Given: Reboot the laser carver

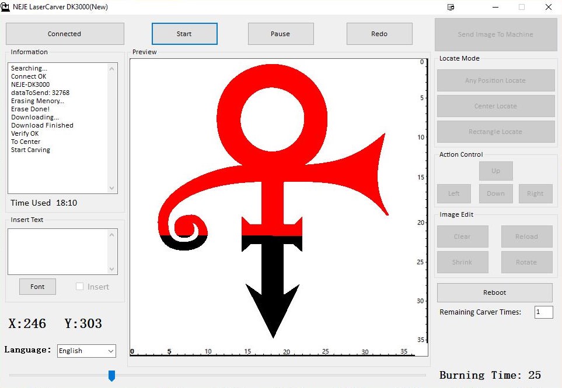Looking at the screenshot, I should click(x=494, y=292).
